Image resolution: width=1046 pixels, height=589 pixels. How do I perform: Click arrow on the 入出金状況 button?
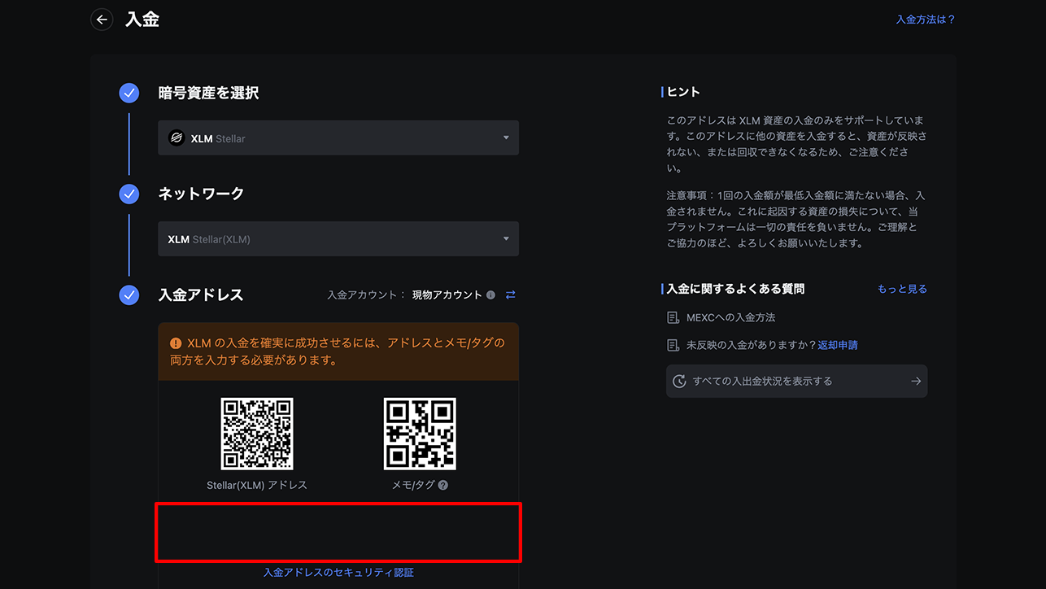point(916,381)
